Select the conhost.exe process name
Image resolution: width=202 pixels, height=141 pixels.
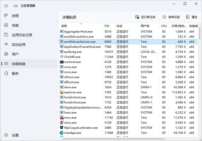pos(72,62)
